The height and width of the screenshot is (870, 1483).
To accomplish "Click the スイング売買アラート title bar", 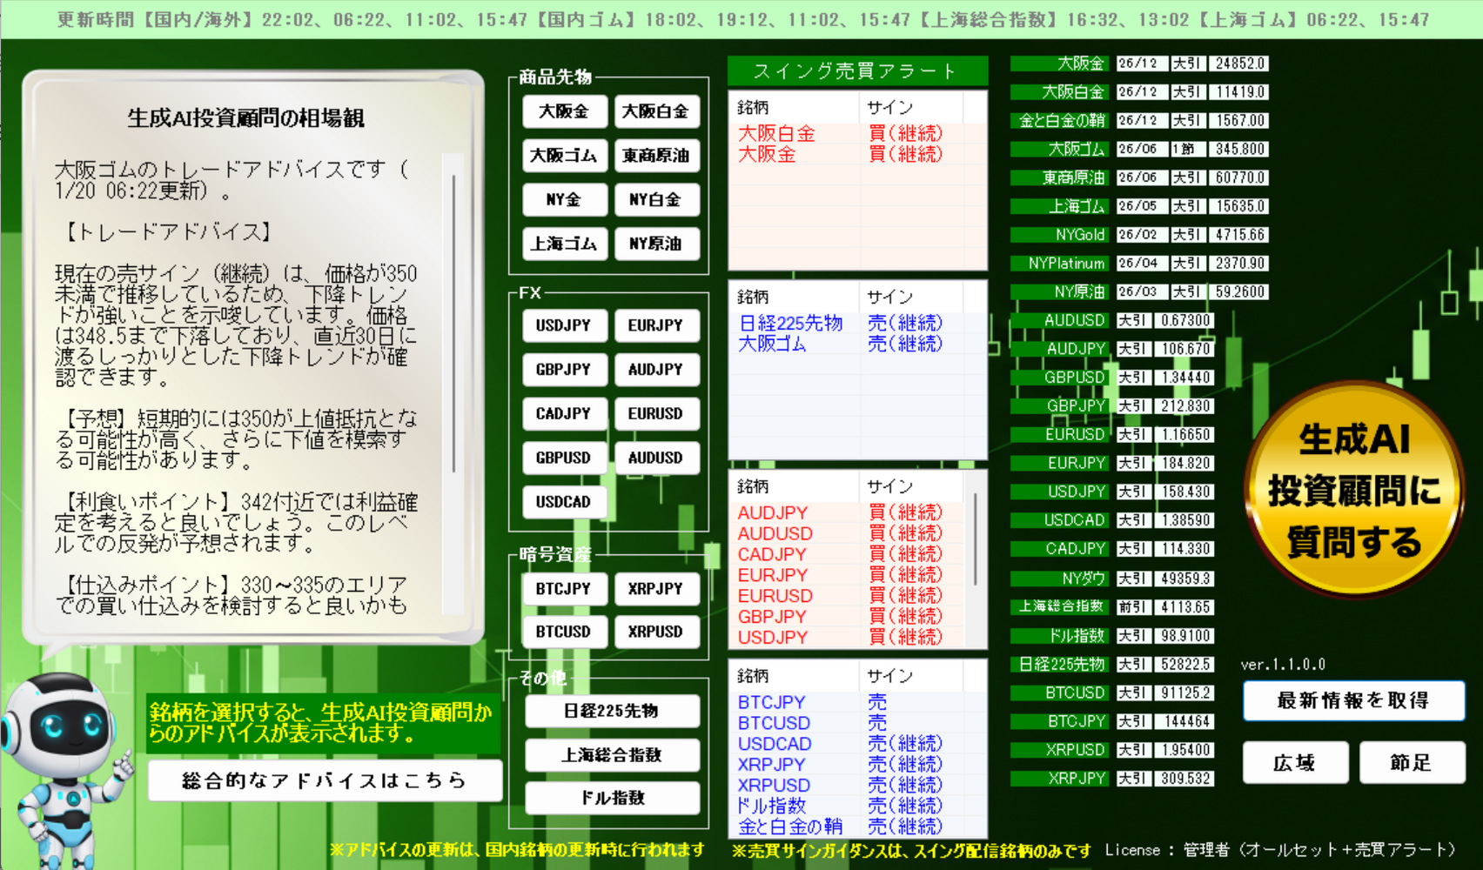I will point(857,71).
